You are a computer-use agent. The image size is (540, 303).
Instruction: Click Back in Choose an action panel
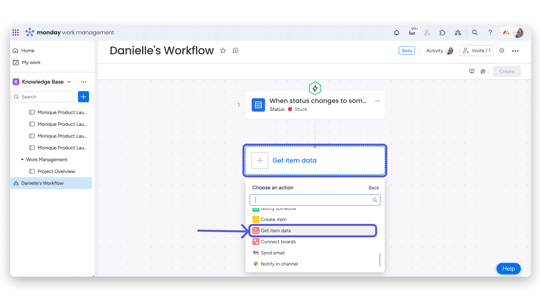[x=374, y=188]
